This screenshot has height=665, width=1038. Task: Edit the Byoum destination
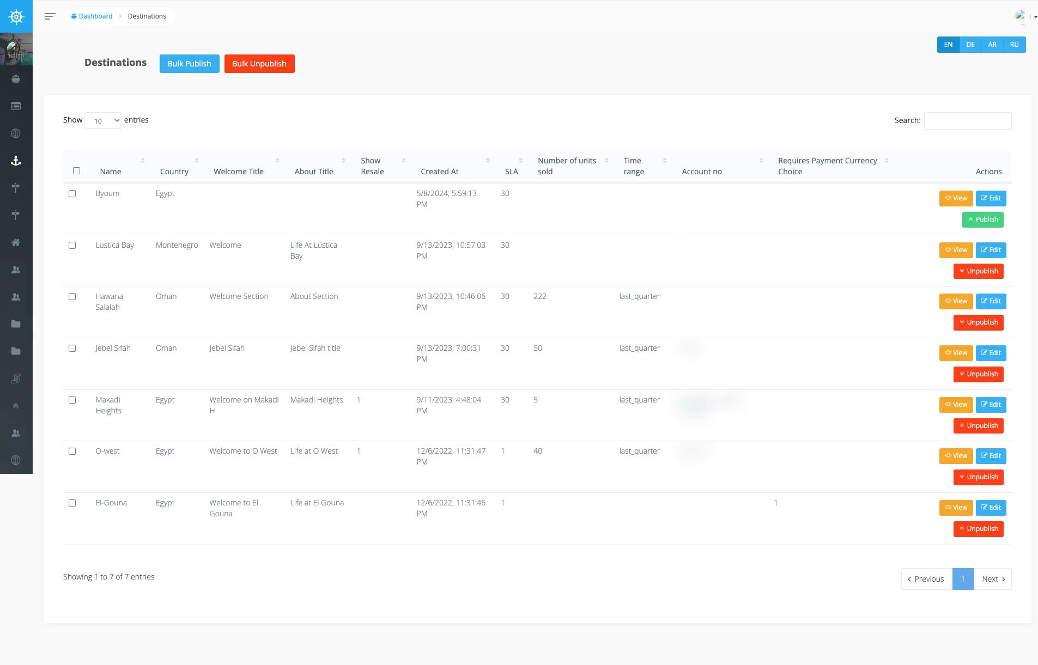991,198
